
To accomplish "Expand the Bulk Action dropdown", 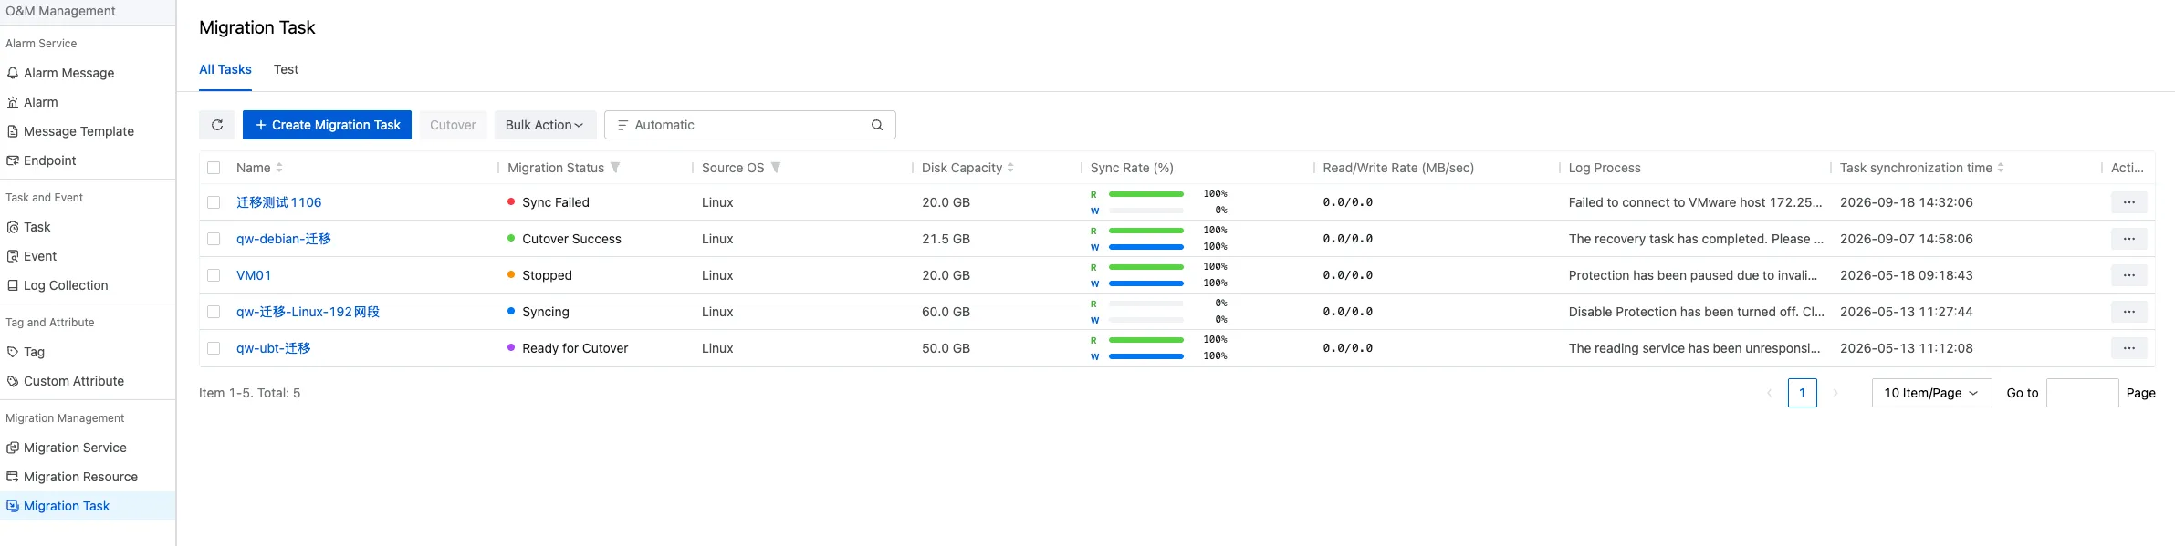I will tap(545, 125).
